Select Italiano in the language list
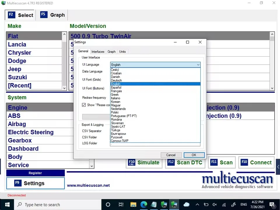The image size is (280, 210). [x=116, y=98]
